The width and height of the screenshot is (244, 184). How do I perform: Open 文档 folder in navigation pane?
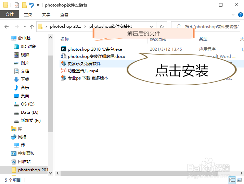point(25,71)
